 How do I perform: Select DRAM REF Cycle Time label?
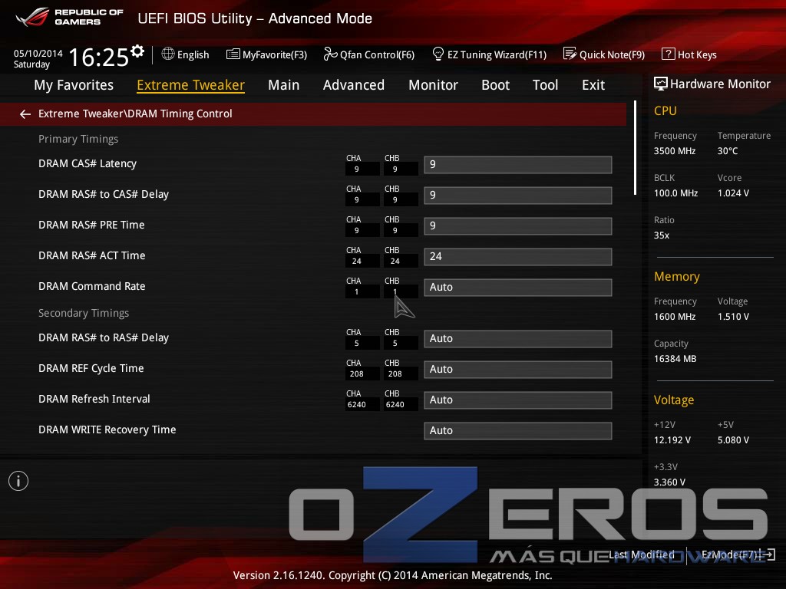pyautogui.click(x=91, y=368)
